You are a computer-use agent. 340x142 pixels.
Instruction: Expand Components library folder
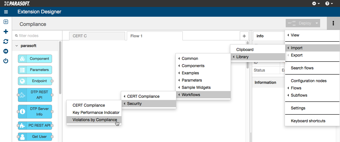click(x=203, y=66)
